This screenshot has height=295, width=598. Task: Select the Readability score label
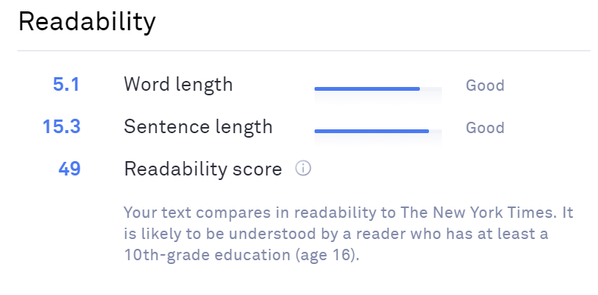pos(203,169)
